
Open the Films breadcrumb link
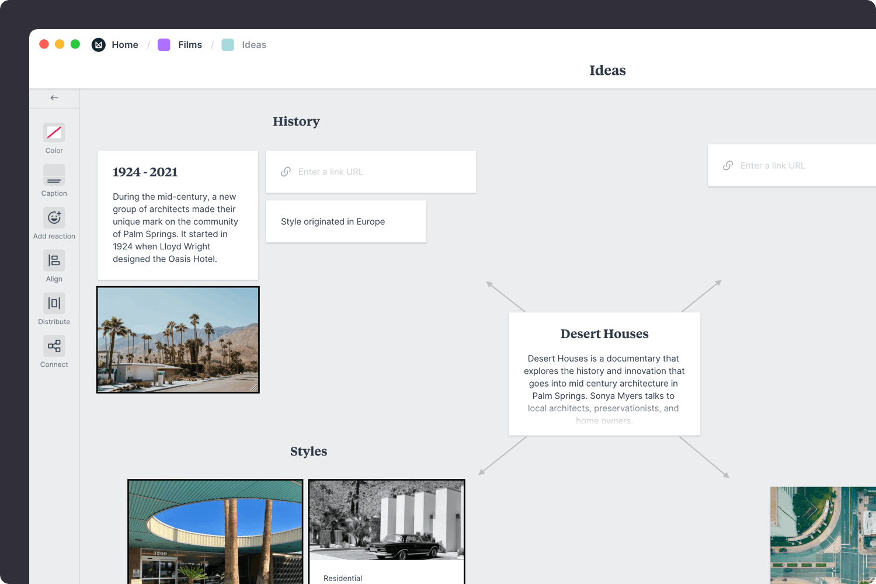(190, 44)
